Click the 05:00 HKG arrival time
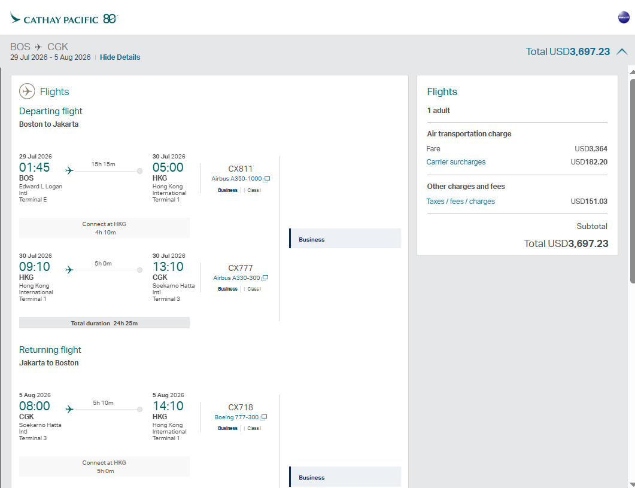Viewport: 635px width, 488px height. (168, 167)
